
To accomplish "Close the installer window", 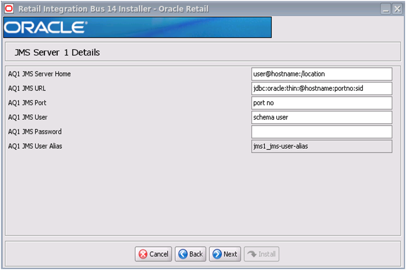I will (x=397, y=9).
